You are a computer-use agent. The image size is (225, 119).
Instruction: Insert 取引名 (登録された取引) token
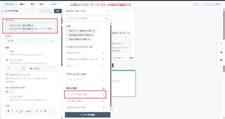(x=79, y=39)
